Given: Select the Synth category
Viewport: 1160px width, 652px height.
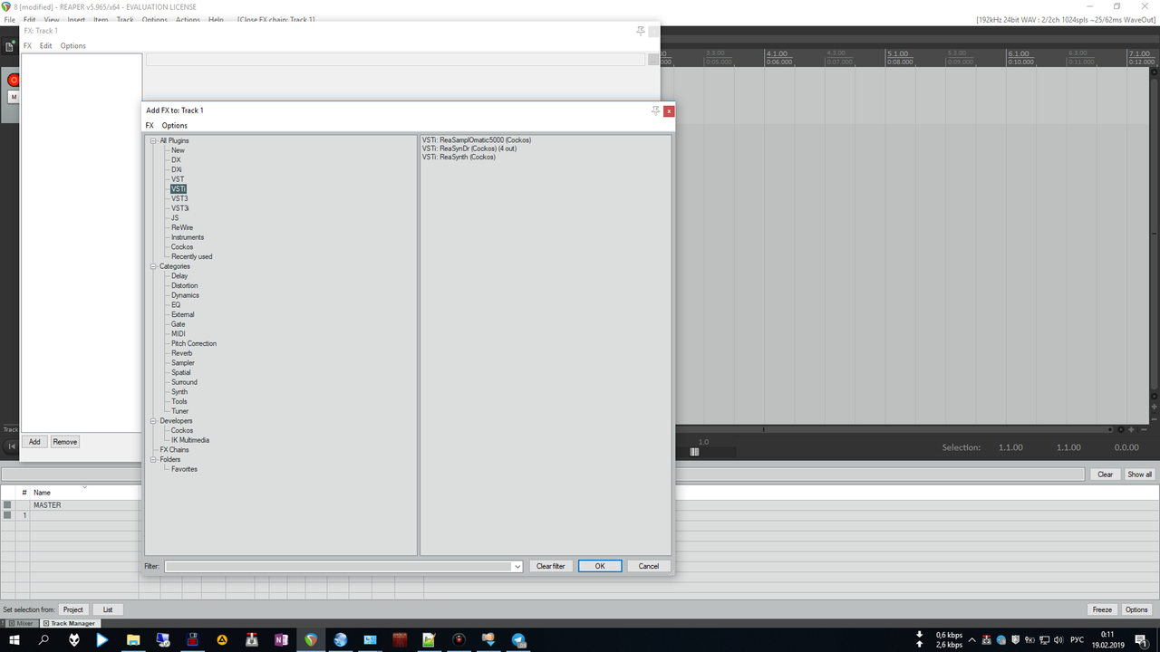Looking at the screenshot, I should 179,392.
